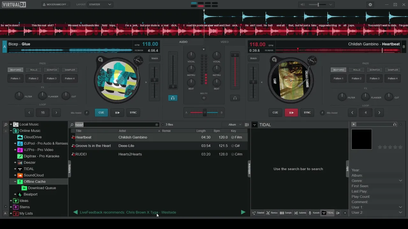Select the Beatgrid pads tab on deck A
408x229 pixels.
(x=16, y=70)
